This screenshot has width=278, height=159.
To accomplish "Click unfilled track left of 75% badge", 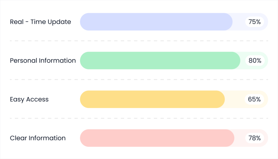I will [239, 22].
